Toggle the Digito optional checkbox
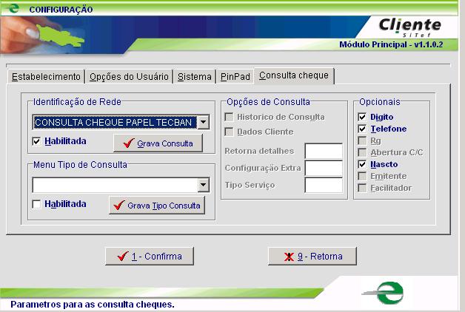Screen dimensions: 465x312 [x=362, y=117]
